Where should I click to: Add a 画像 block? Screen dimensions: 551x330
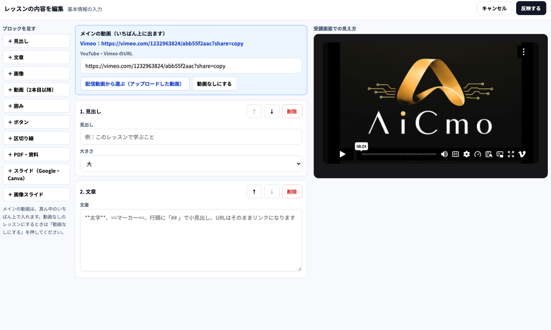point(36,73)
